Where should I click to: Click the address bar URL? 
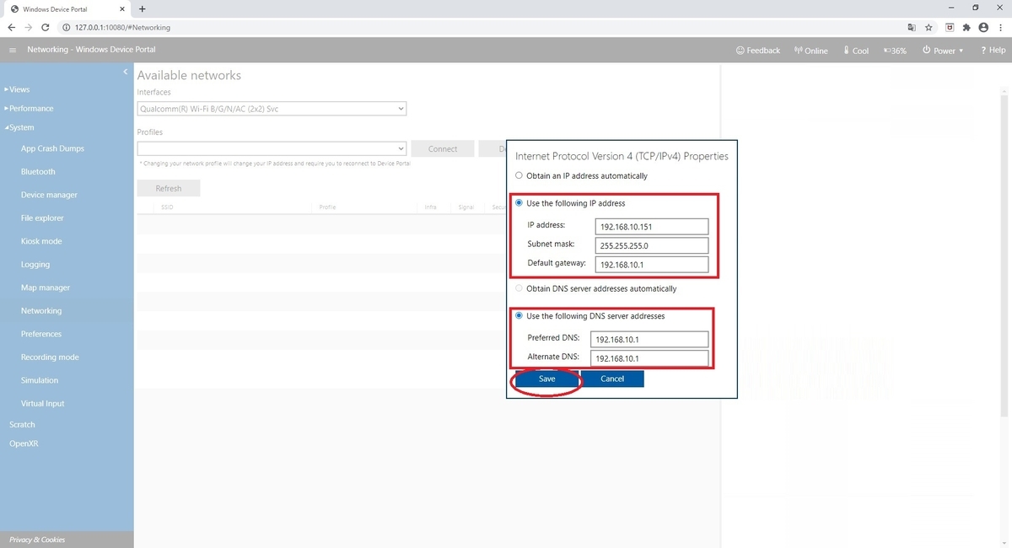tap(122, 27)
